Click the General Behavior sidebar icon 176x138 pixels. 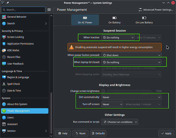(x=4, y=17)
